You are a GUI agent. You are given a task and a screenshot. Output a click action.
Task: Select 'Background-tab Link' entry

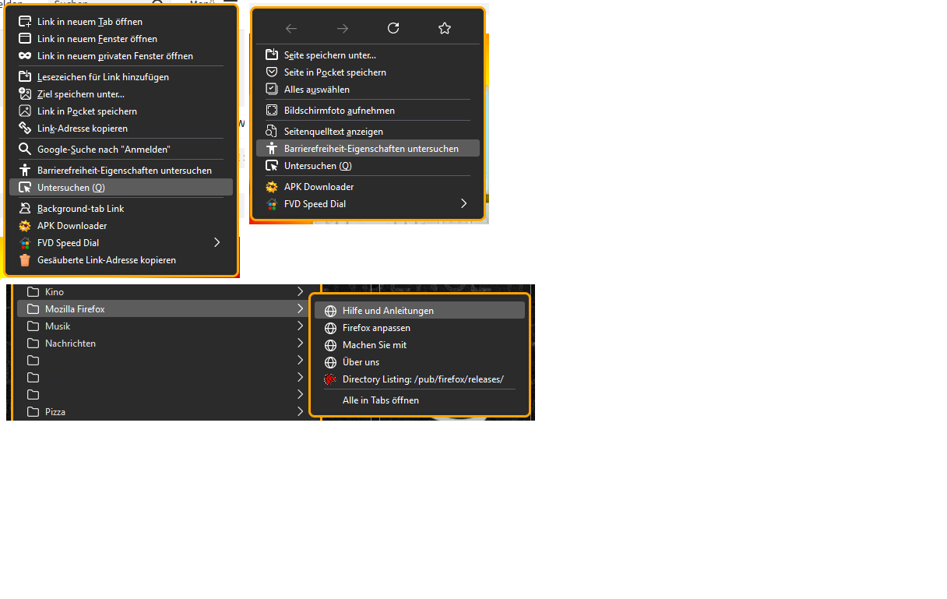click(121, 209)
